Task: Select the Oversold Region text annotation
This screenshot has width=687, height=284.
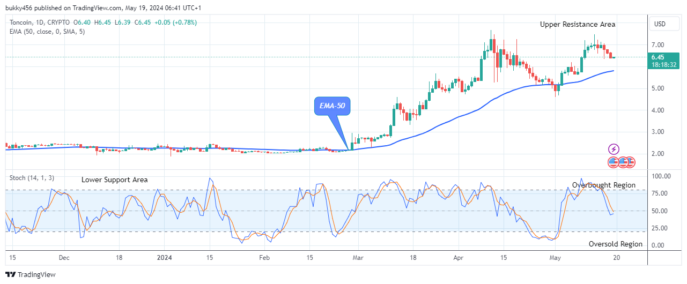Action: (x=616, y=244)
